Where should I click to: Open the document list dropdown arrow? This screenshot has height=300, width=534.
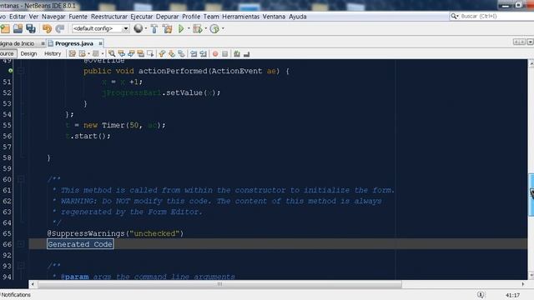coord(530,42)
